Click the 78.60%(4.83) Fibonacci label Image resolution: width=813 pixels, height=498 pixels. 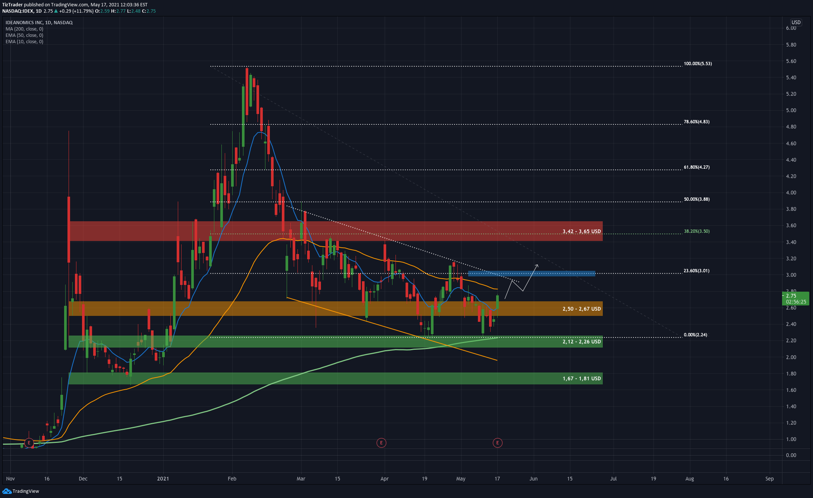[x=696, y=122]
